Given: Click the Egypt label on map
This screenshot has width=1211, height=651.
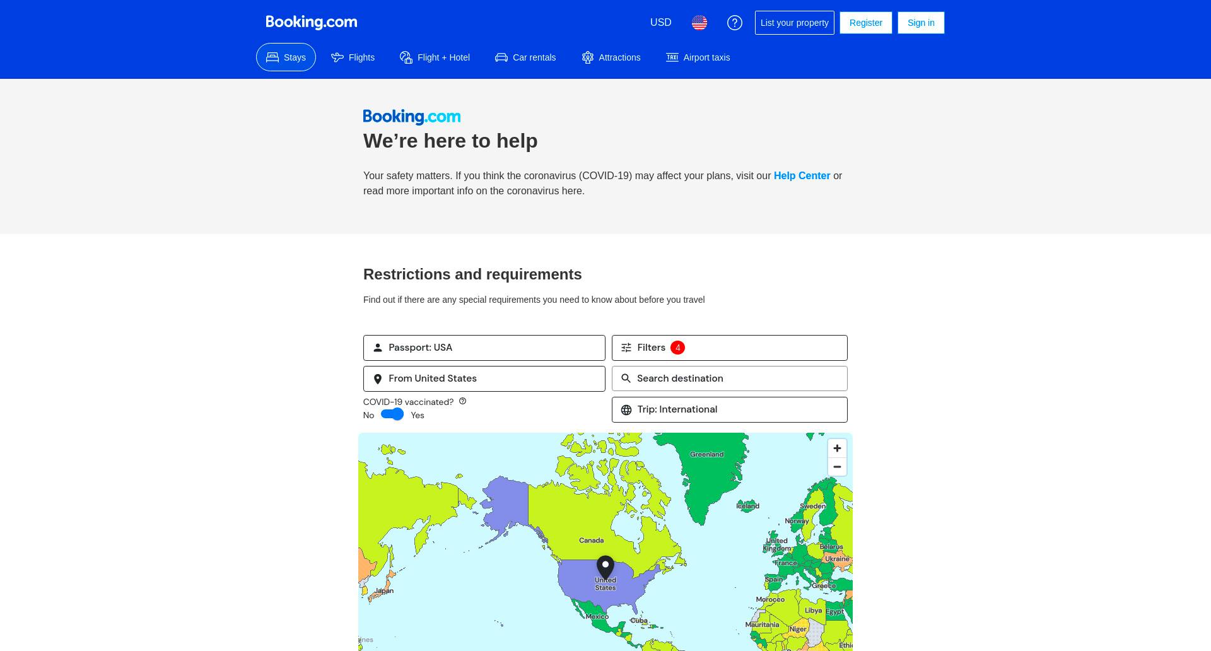Looking at the screenshot, I should click(x=834, y=611).
